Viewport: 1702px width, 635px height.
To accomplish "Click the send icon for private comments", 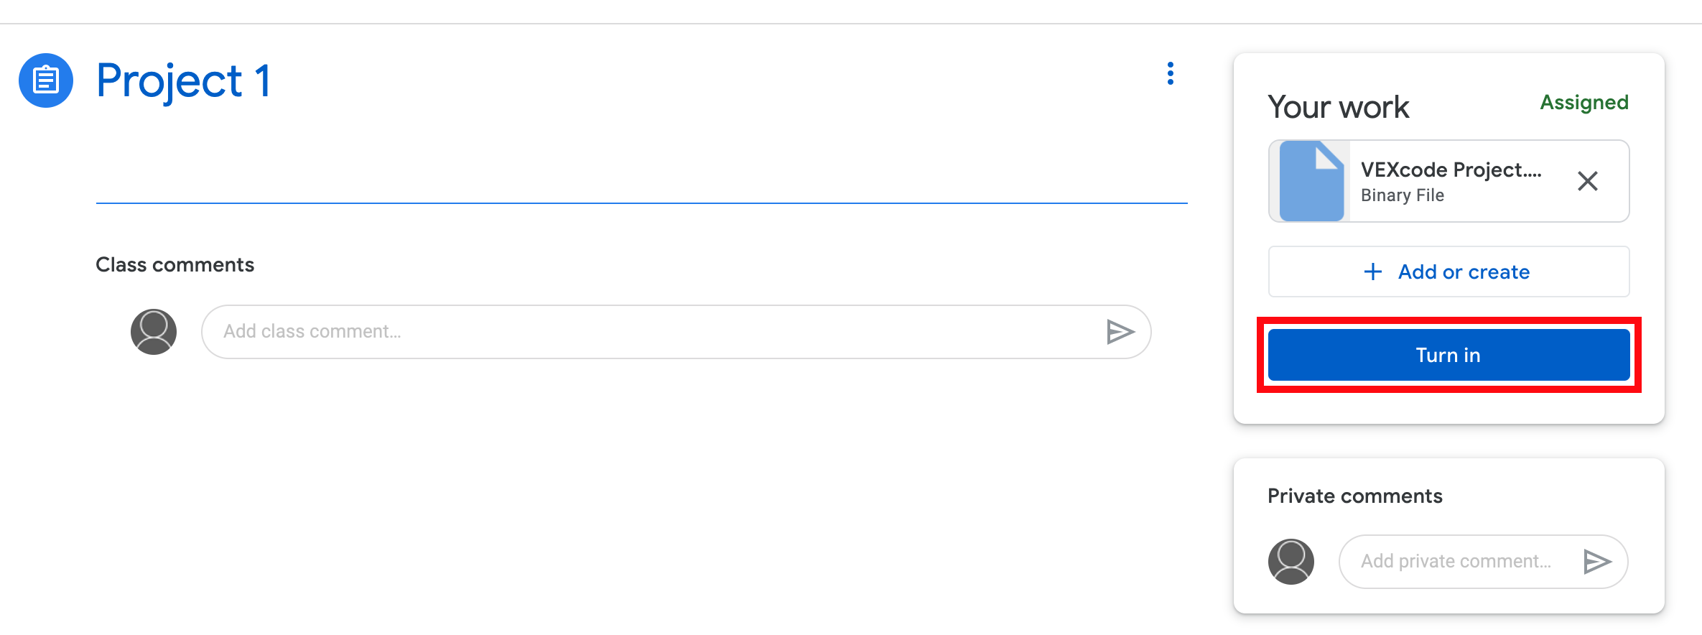I will (1598, 561).
